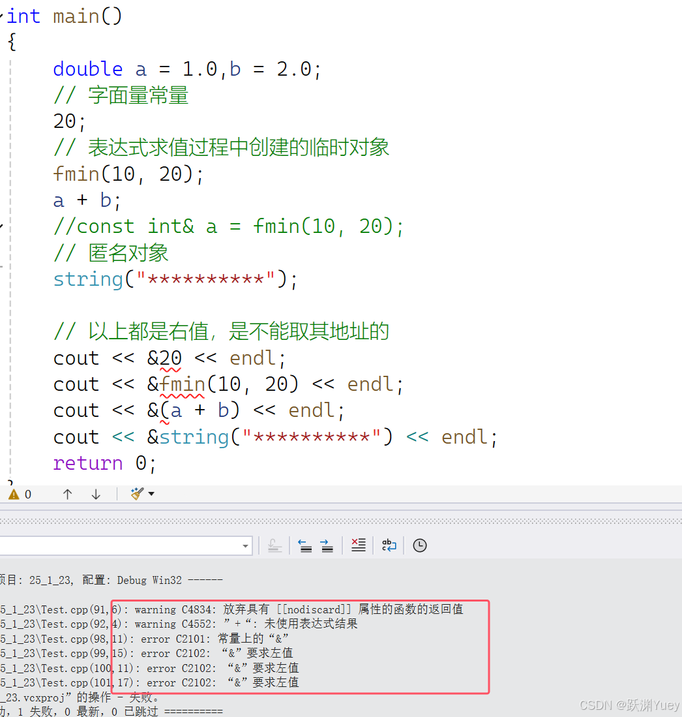
Task: Go to previous issue with up arrow
Action: coord(68,495)
